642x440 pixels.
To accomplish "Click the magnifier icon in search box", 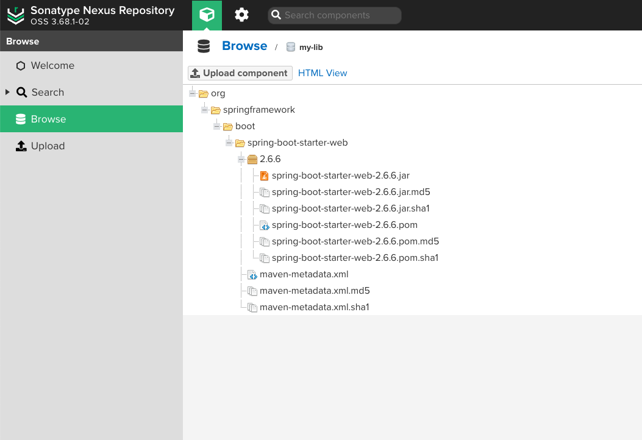I will pos(276,15).
